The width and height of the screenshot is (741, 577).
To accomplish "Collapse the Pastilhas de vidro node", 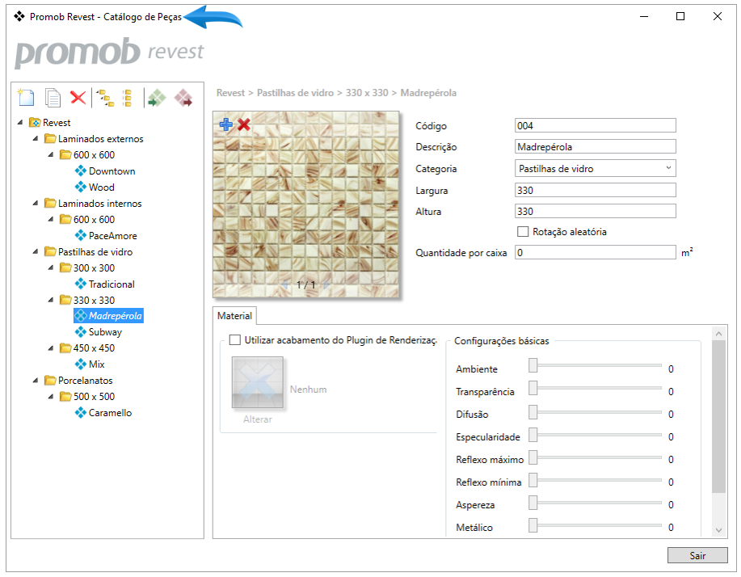I will [x=36, y=252].
